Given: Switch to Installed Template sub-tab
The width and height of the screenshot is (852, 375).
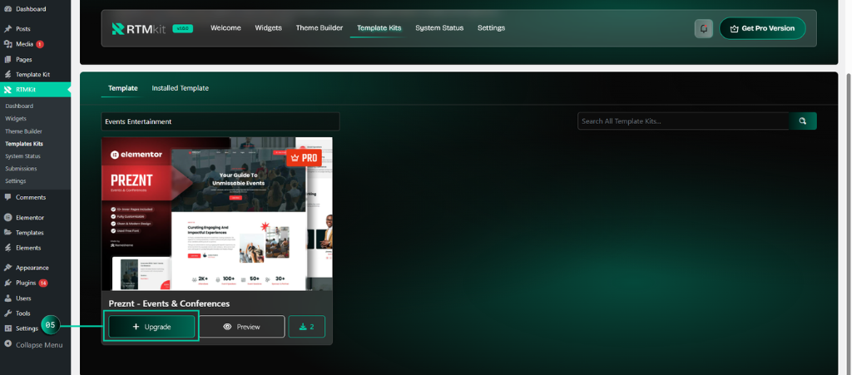Looking at the screenshot, I should [180, 88].
